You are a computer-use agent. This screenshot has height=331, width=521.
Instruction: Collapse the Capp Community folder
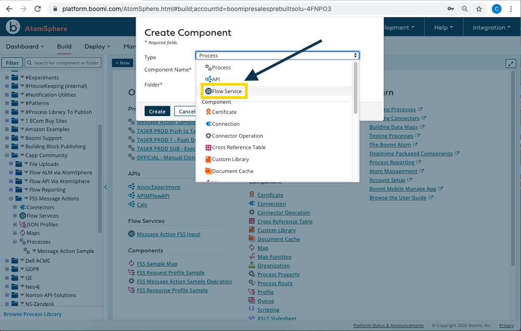pos(7,155)
